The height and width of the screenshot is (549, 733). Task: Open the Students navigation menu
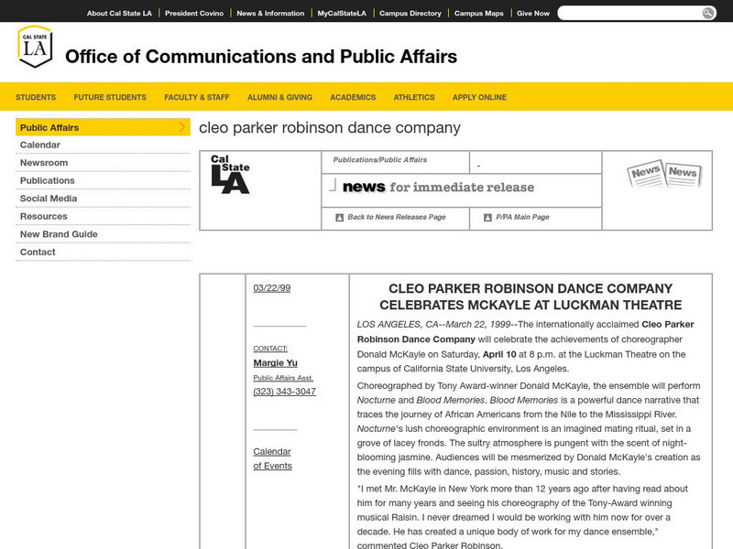coord(36,97)
